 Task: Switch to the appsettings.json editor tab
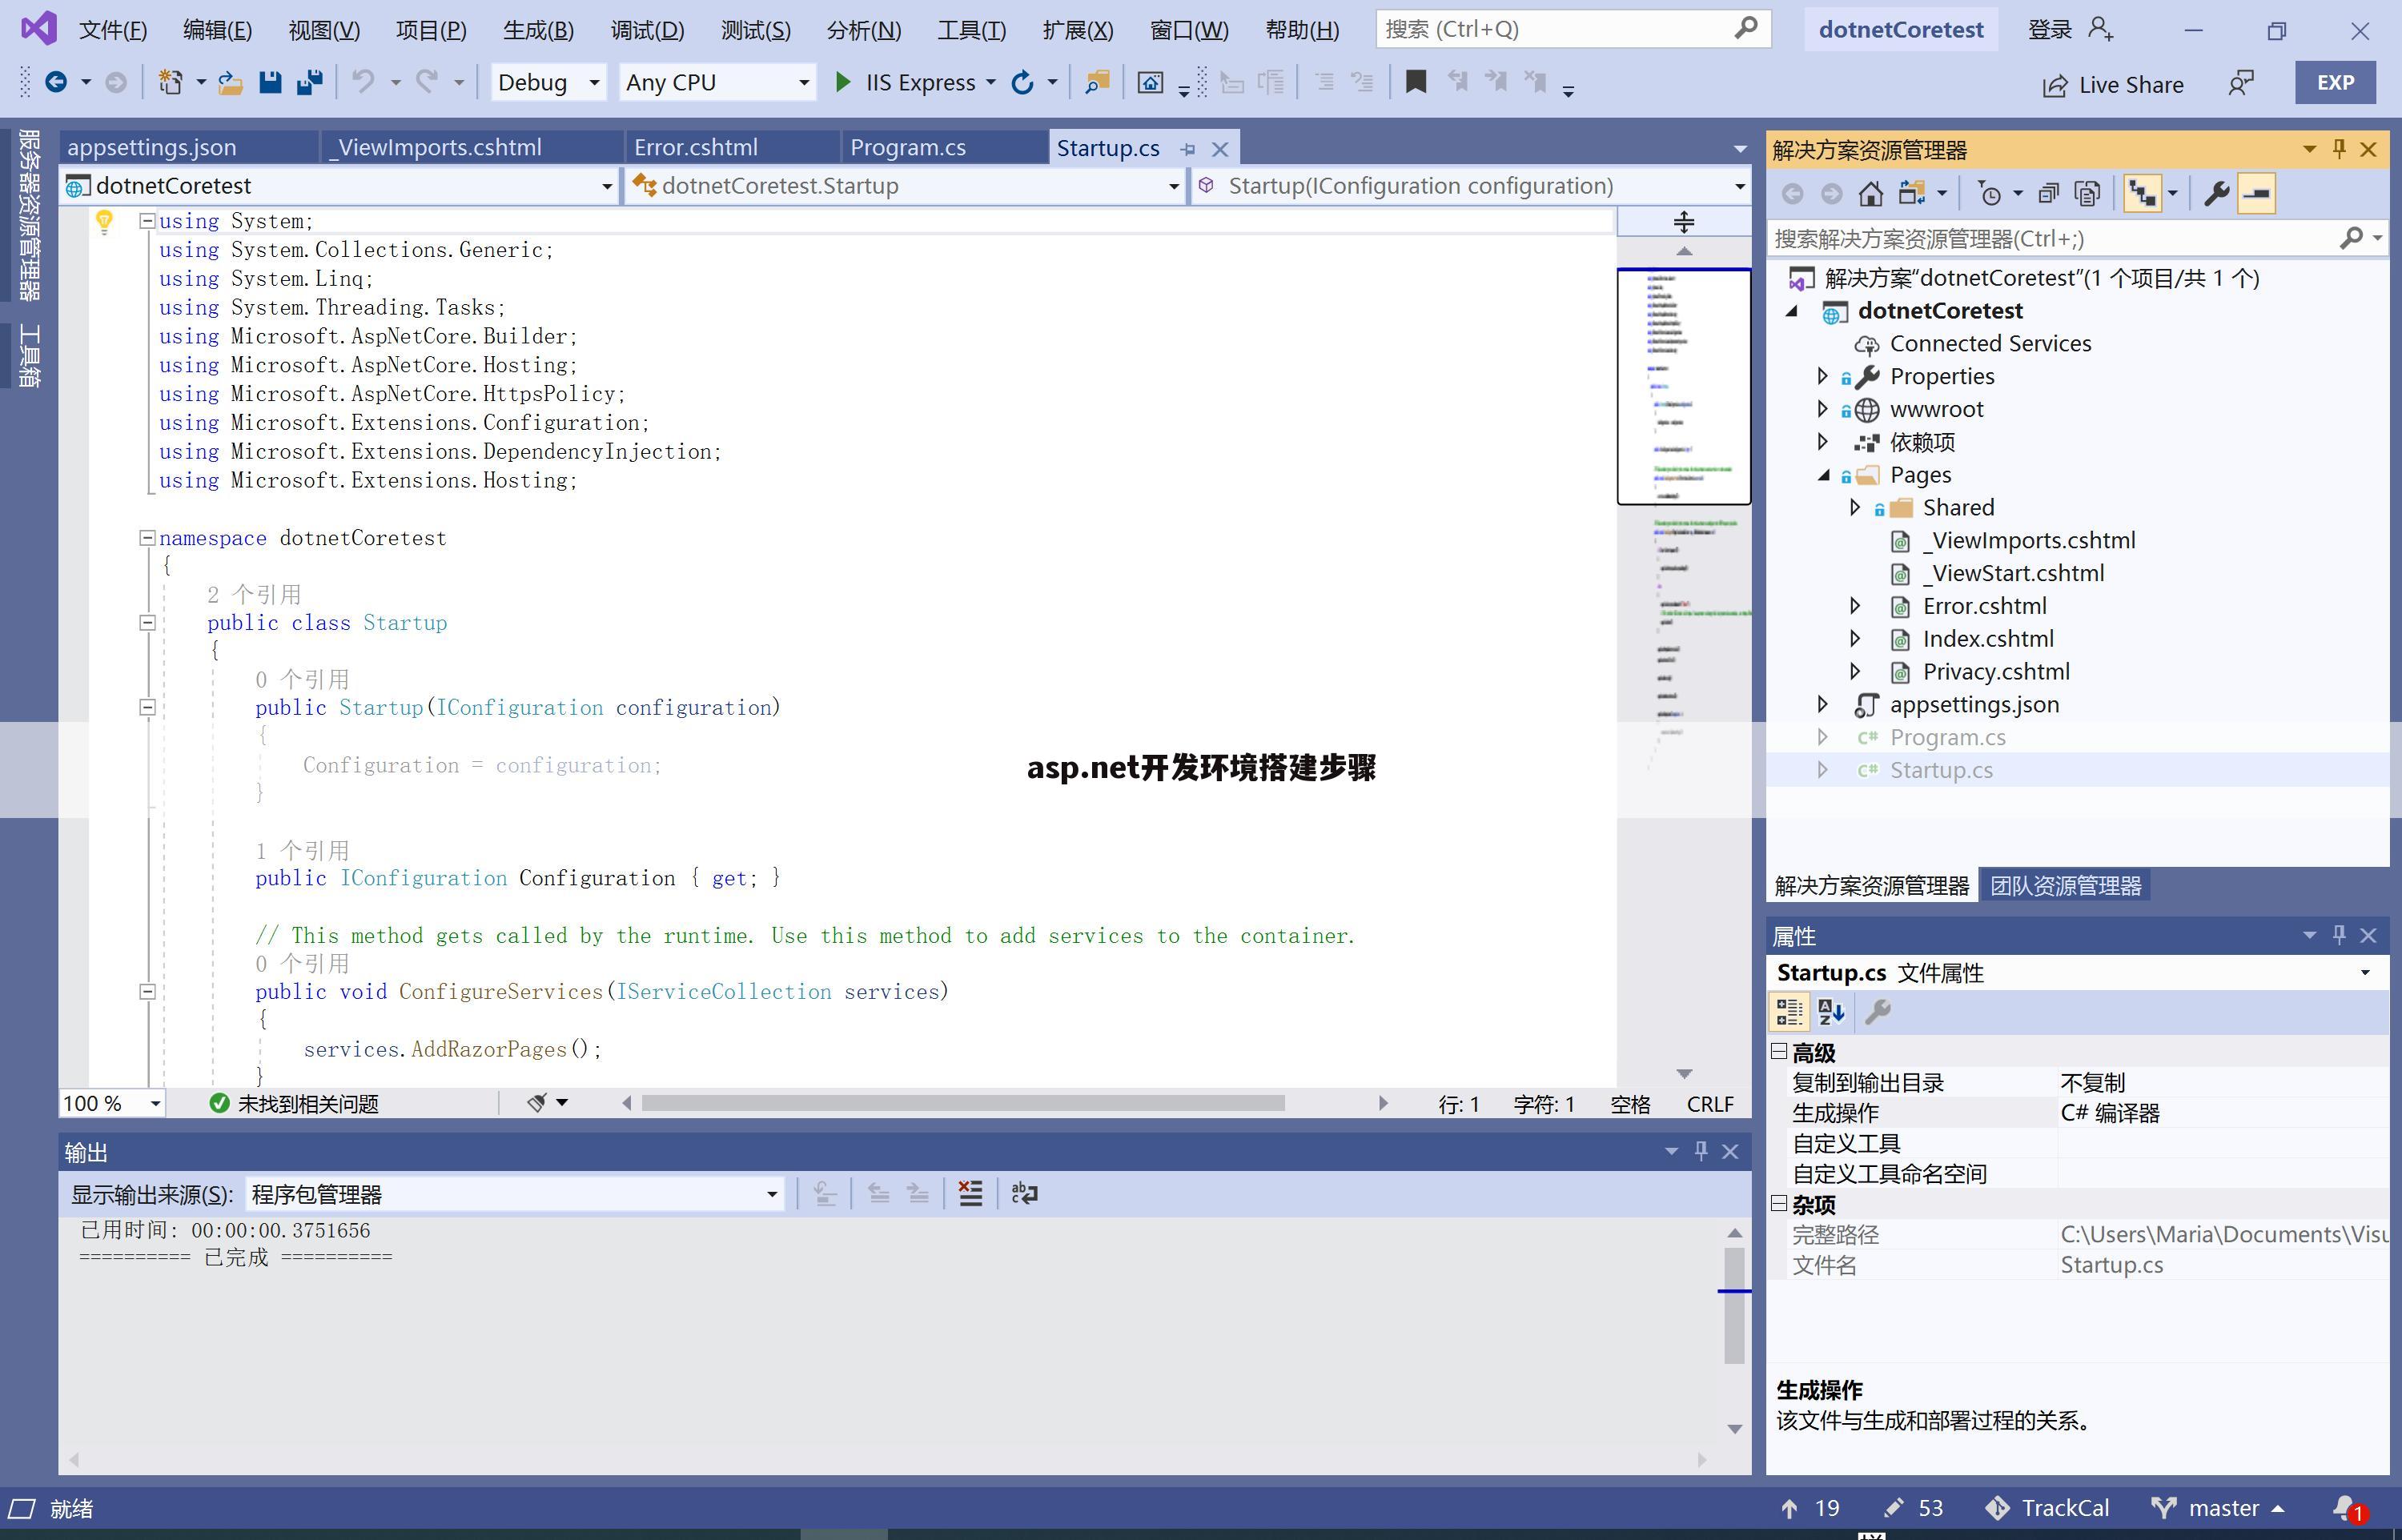187,148
